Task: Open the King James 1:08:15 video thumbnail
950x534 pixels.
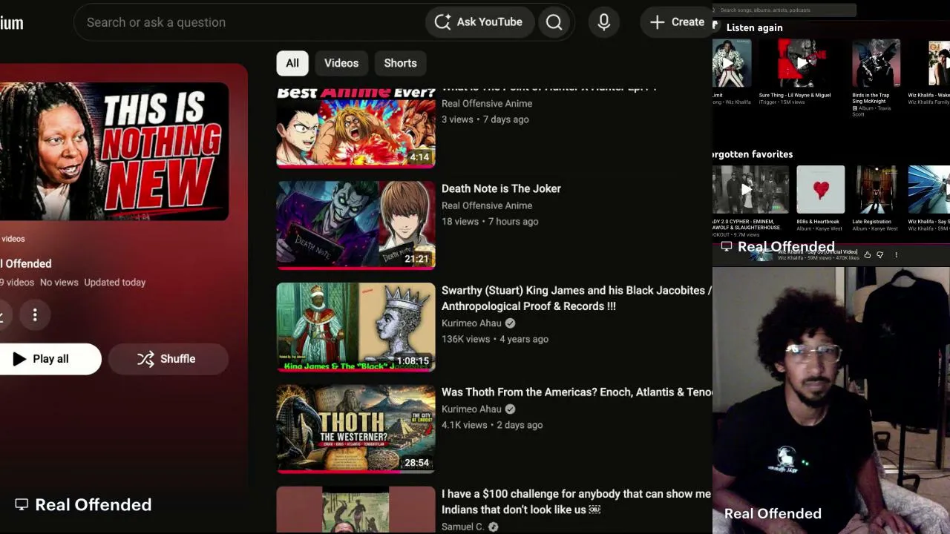Action: (356, 326)
